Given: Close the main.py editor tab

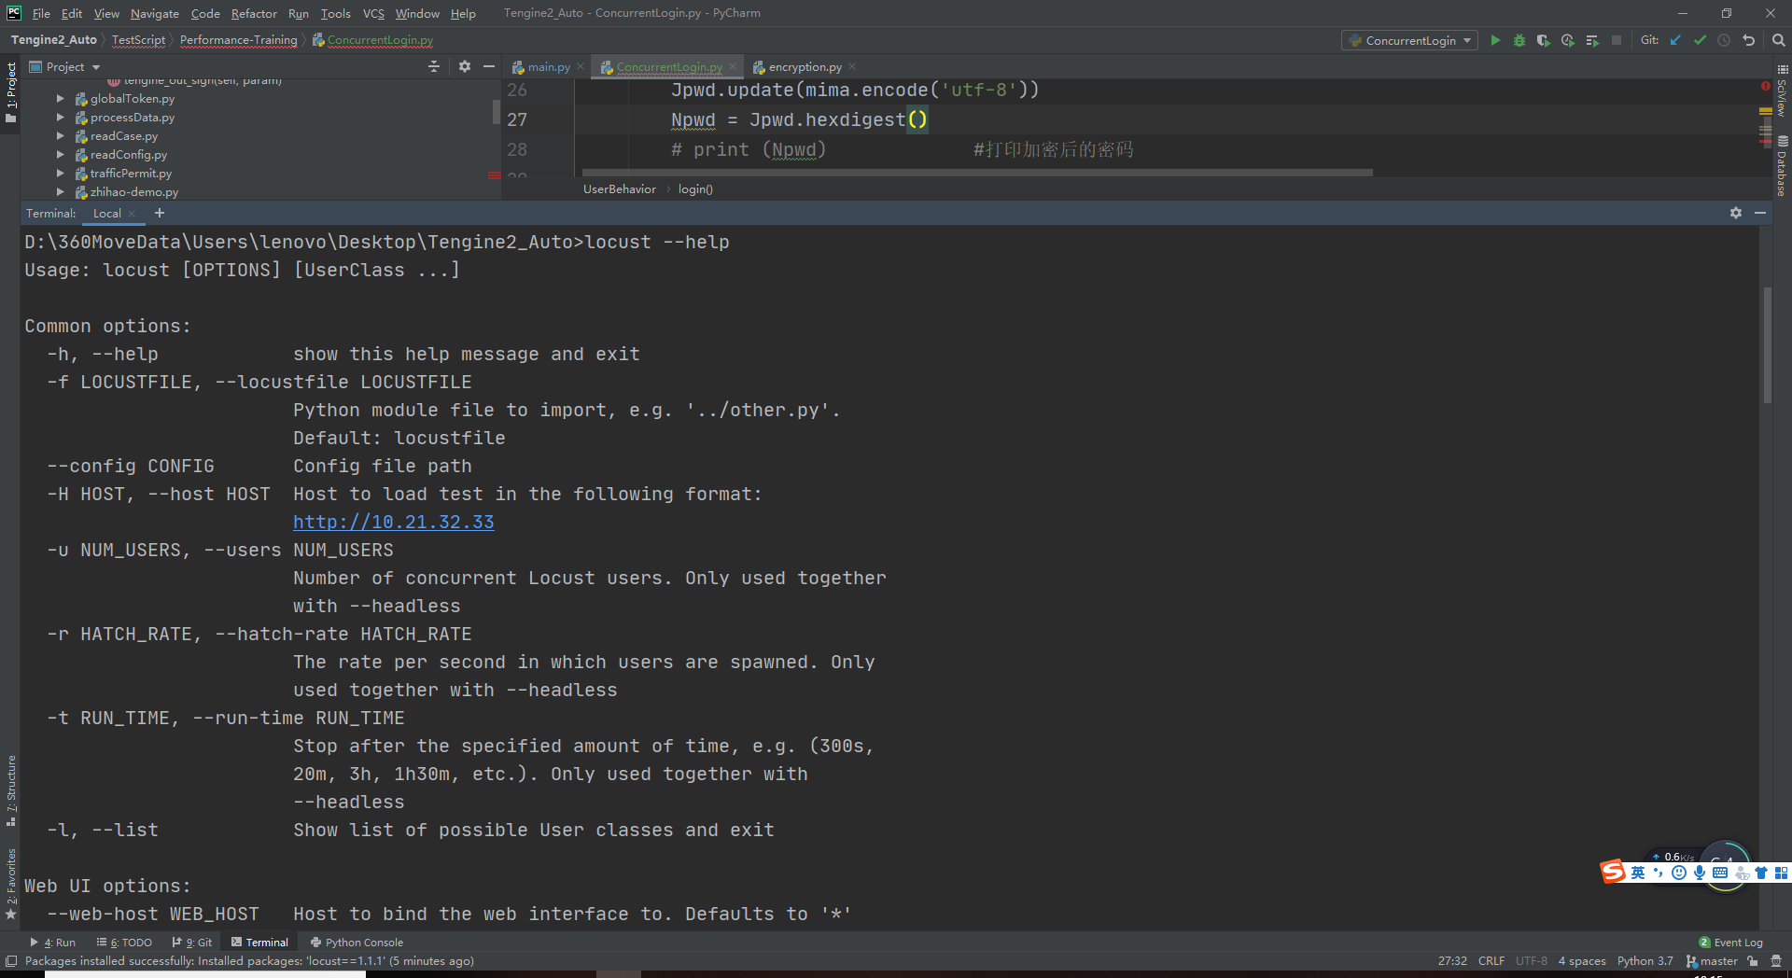Looking at the screenshot, I should (x=581, y=66).
